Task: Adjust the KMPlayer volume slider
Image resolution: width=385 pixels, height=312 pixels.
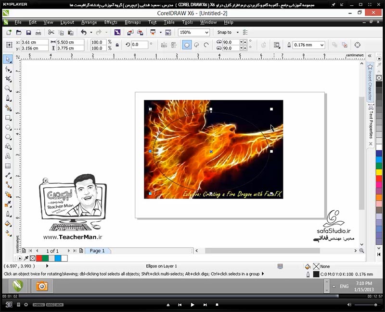Action: pos(367,305)
